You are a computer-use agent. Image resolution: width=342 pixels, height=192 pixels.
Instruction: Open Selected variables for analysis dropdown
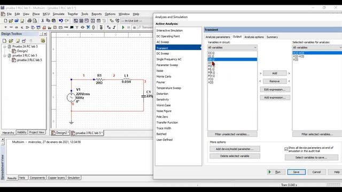[x=317, y=47]
